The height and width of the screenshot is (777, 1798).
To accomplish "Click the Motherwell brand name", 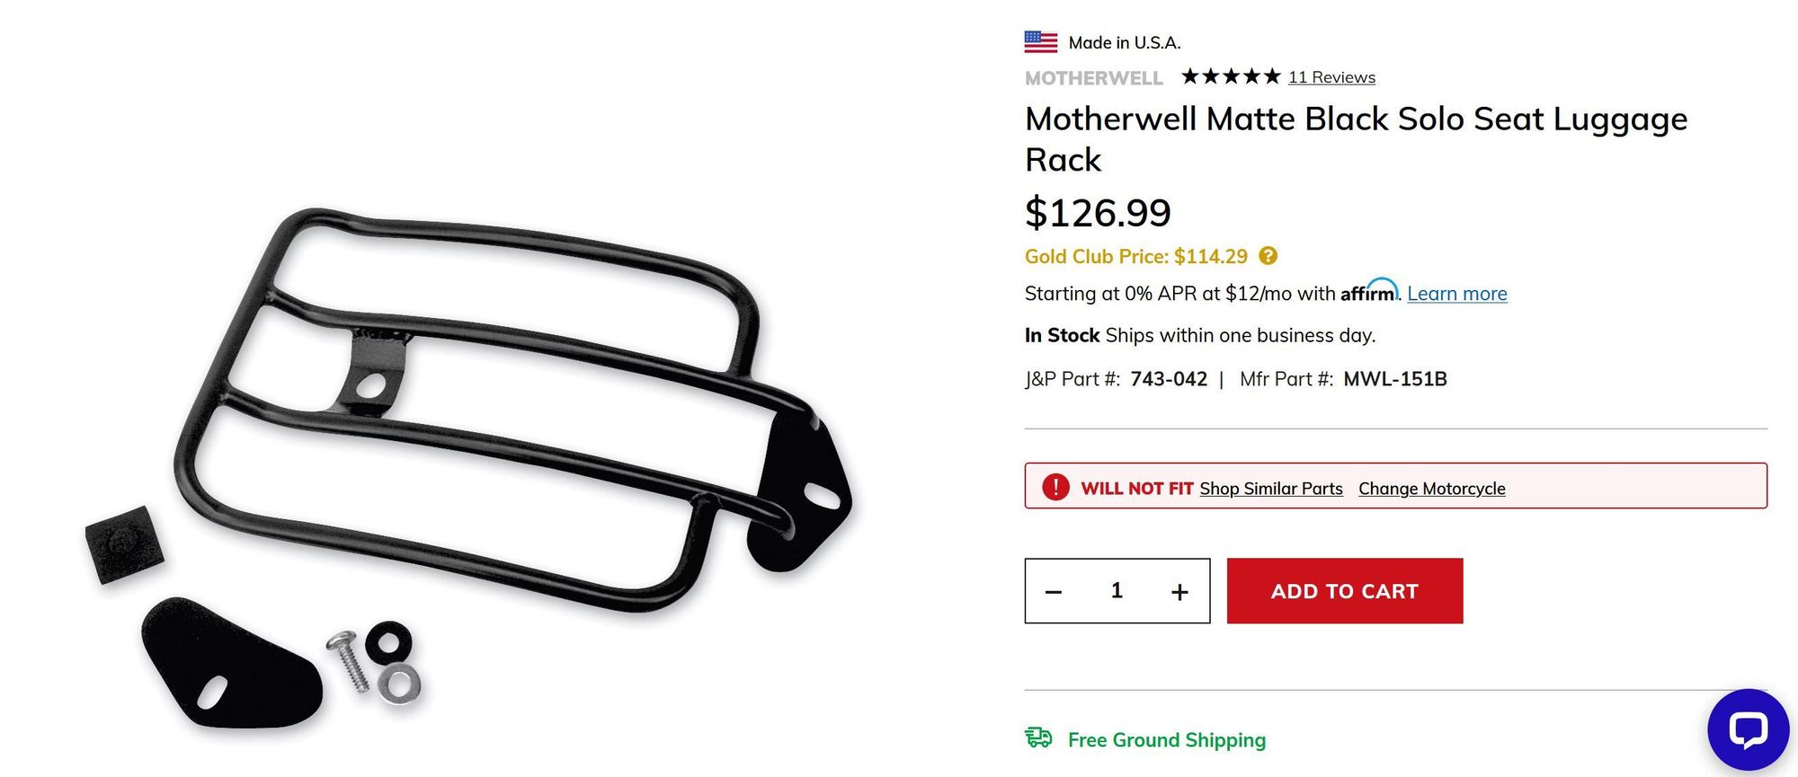I will [x=1093, y=78].
